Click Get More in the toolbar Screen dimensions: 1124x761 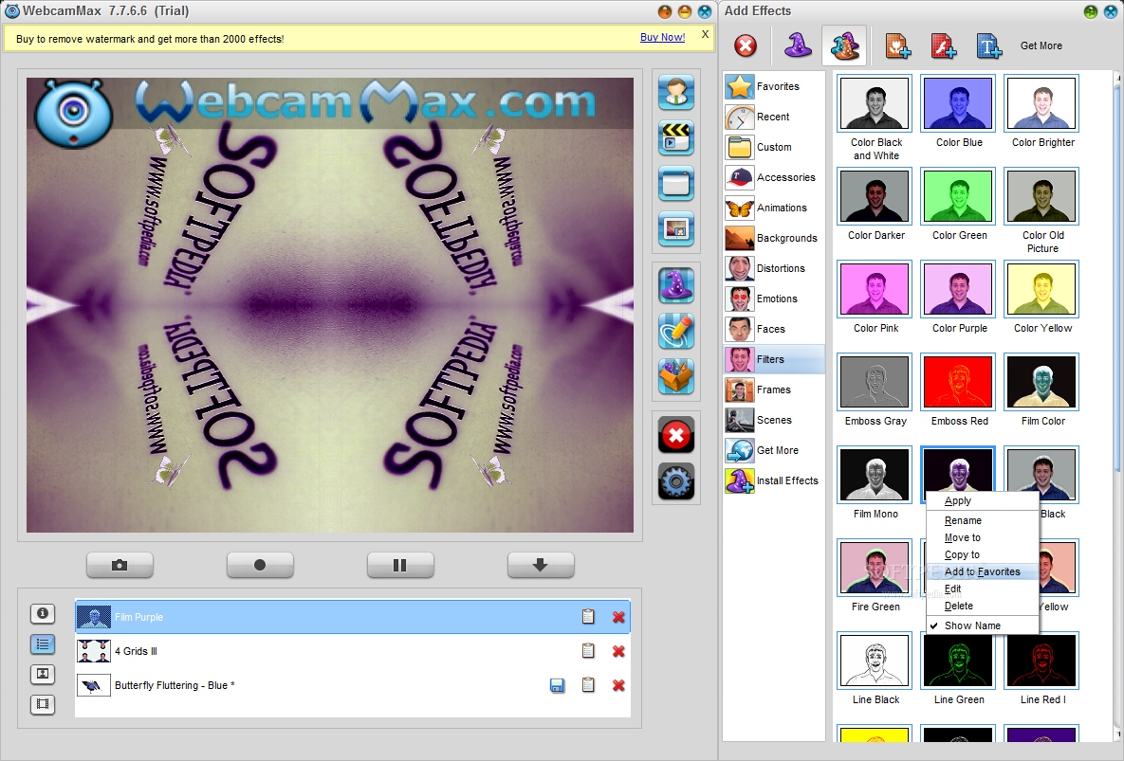1041,45
